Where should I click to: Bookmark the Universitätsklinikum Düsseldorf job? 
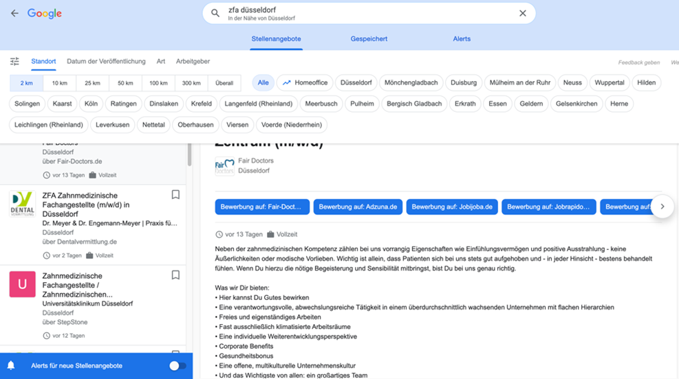point(175,275)
